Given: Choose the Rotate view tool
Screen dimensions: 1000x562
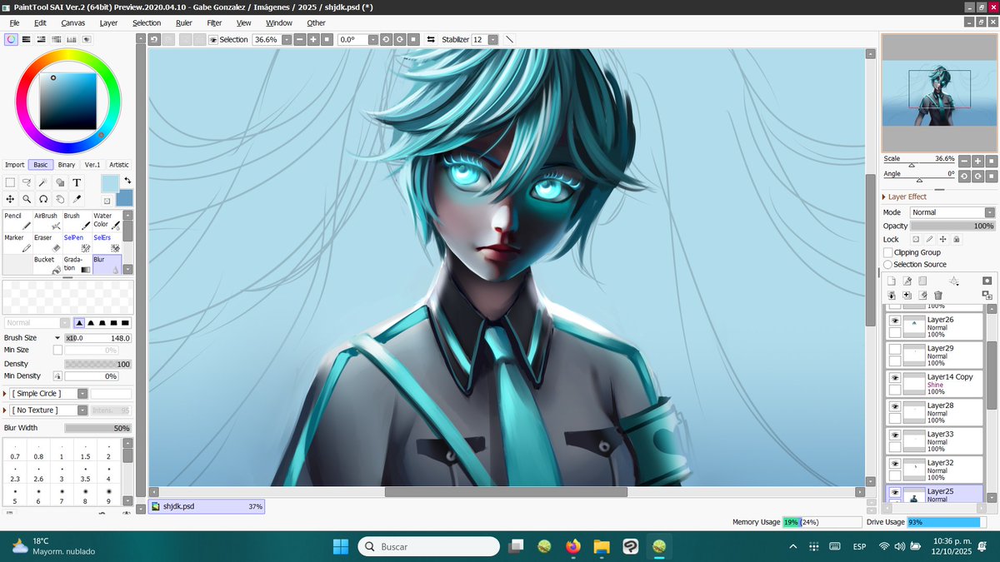Looking at the screenshot, I should pos(43,199).
